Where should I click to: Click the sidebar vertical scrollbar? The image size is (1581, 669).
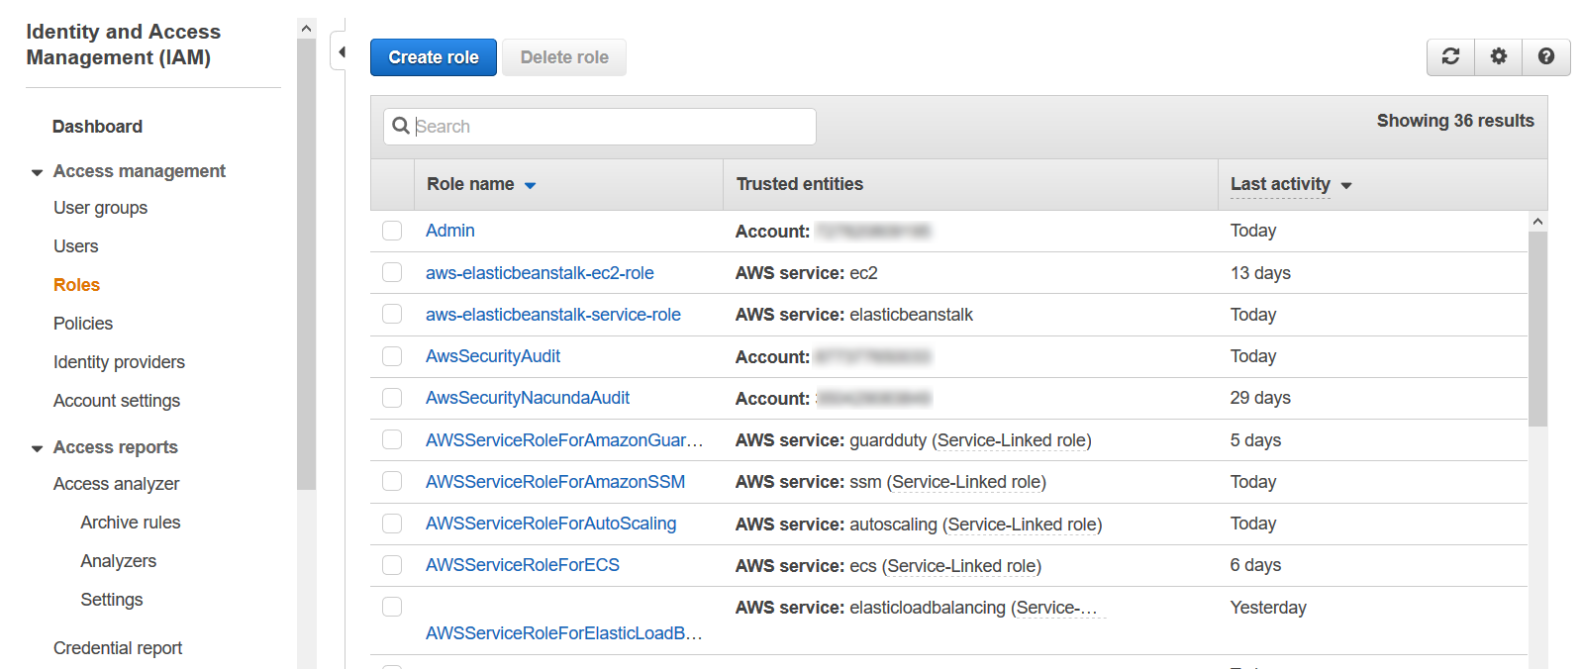(x=306, y=263)
